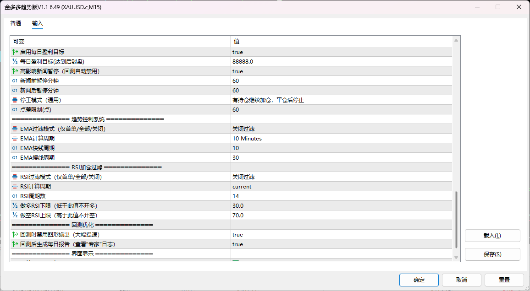530x291 pixels.
Task: Click the 点差限制(点) value field
Action: (x=342, y=110)
